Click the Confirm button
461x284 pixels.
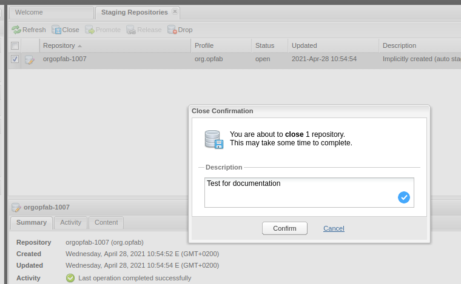(284, 228)
